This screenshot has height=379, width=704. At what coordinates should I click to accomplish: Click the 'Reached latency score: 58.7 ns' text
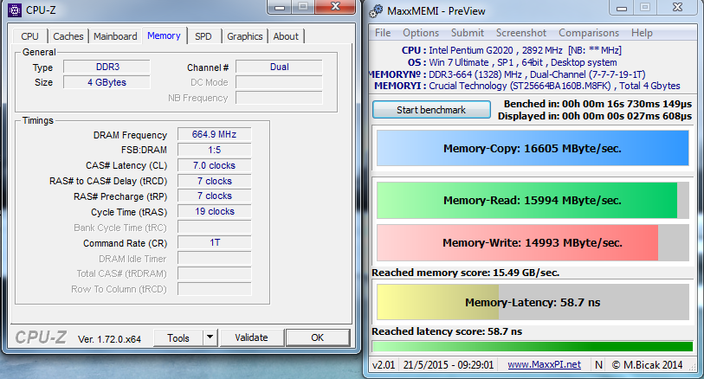point(447,331)
